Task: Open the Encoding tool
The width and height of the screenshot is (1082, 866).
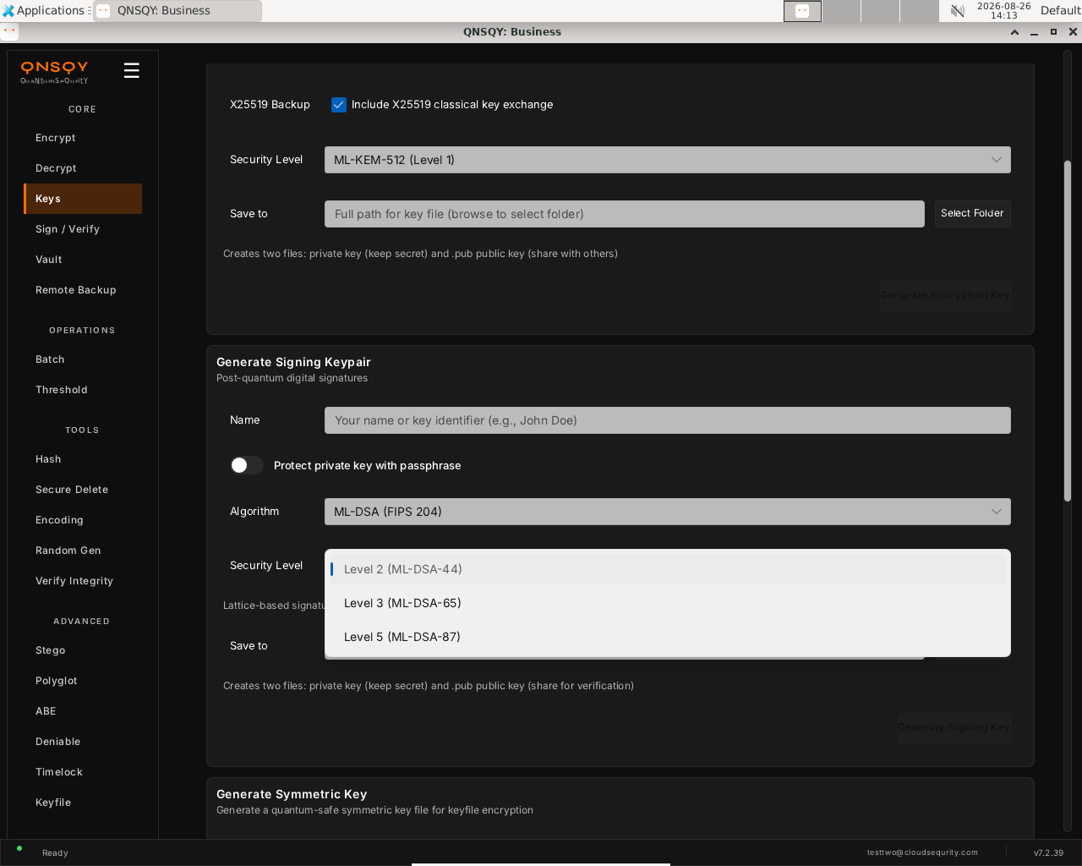Action: click(83, 520)
